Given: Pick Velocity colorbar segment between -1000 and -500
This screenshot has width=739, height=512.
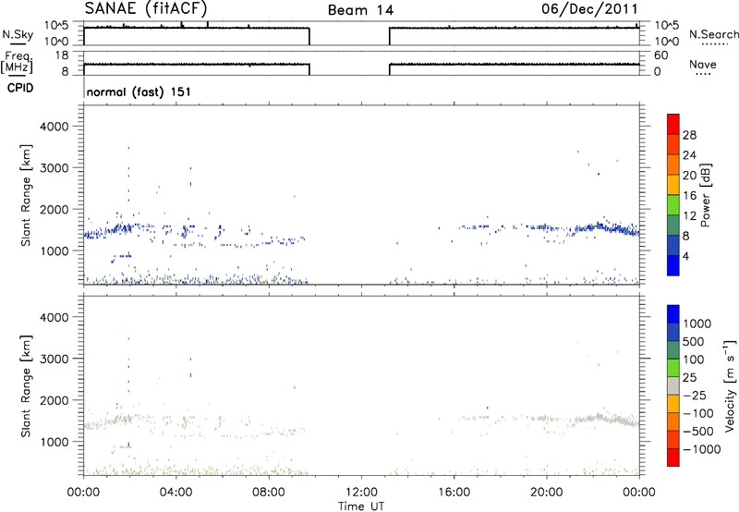Looking at the screenshot, I should click(x=673, y=439).
